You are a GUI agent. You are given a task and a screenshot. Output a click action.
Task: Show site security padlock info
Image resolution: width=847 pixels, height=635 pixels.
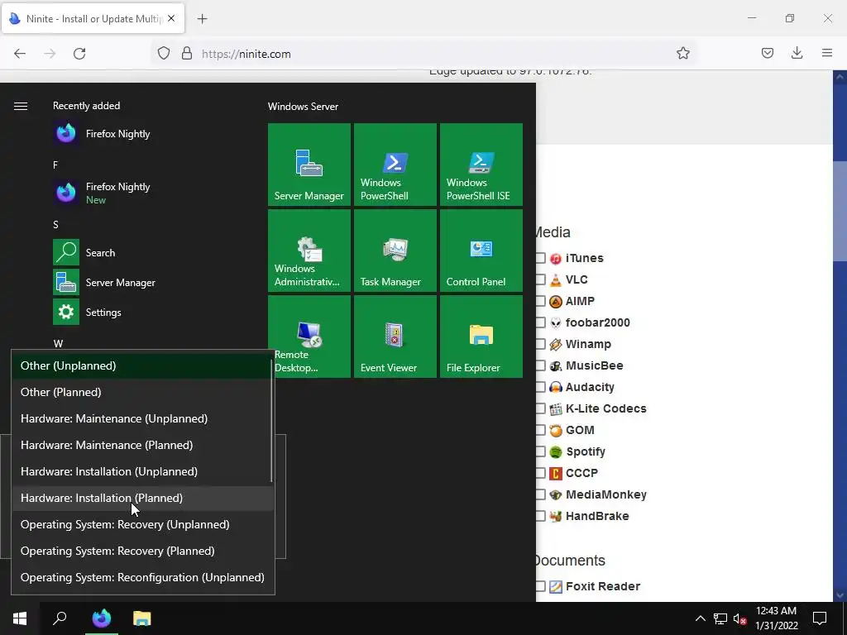pyautogui.click(x=187, y=54)
